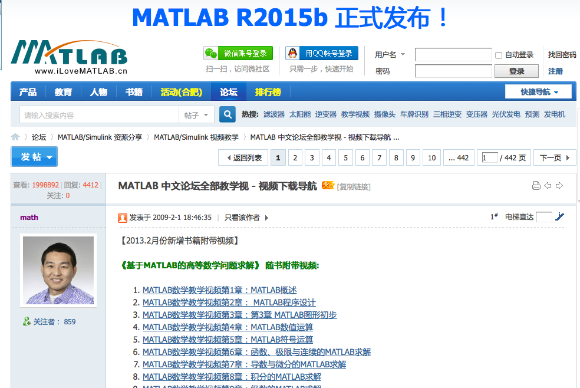Open math's avatar photo
The width and height of the screenshot is (580, 388).
(x=58, y=271)
